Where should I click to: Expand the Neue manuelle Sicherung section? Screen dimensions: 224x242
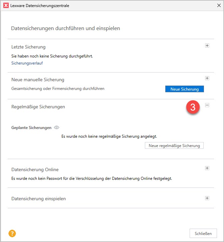[x=207, y=78]
